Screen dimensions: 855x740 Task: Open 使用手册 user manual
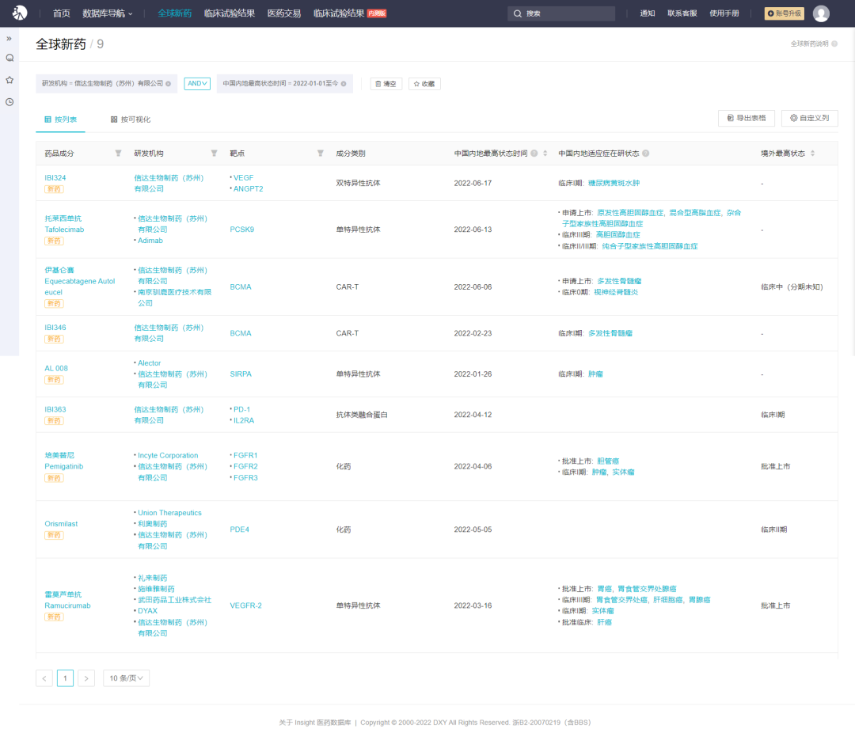(x=724, y=13)
